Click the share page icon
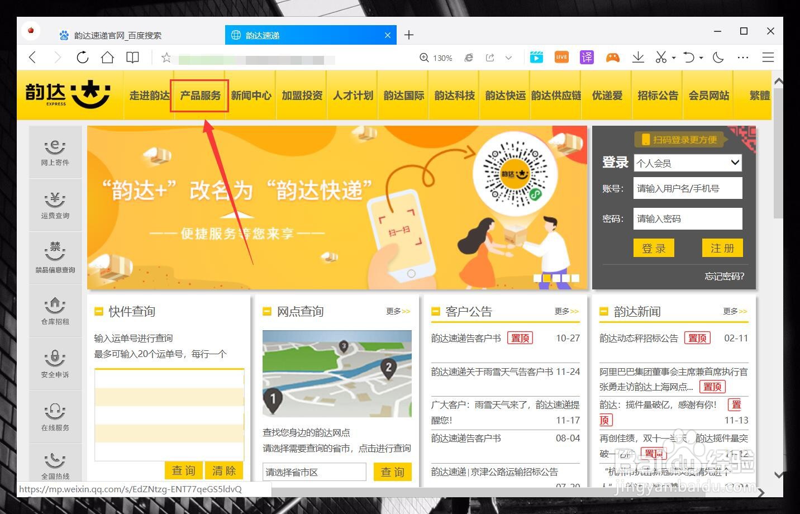Screen dimensions: 800x514 click(x=490, y=58)
